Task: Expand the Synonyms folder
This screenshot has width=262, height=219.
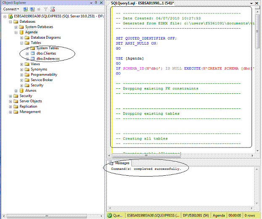Action: pos(21,69)
